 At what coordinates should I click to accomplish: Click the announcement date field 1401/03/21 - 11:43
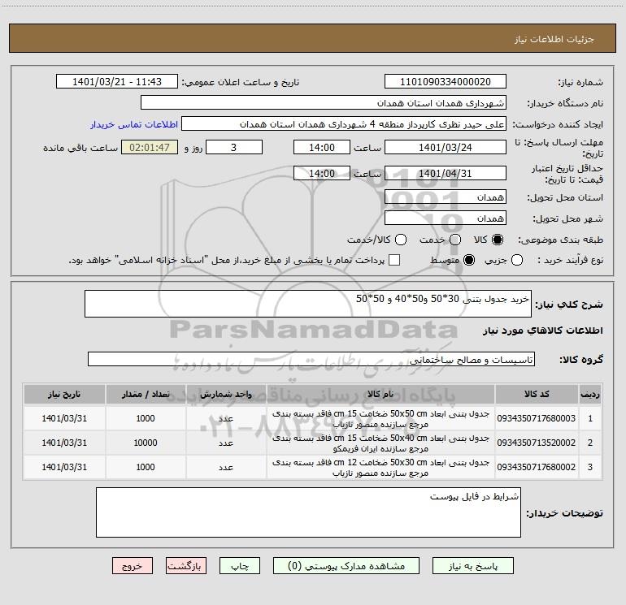coord(117,82)
